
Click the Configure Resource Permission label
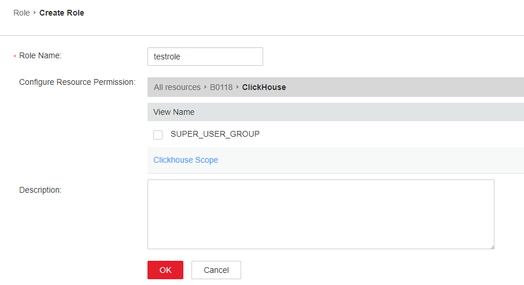(x=77, y=82)
